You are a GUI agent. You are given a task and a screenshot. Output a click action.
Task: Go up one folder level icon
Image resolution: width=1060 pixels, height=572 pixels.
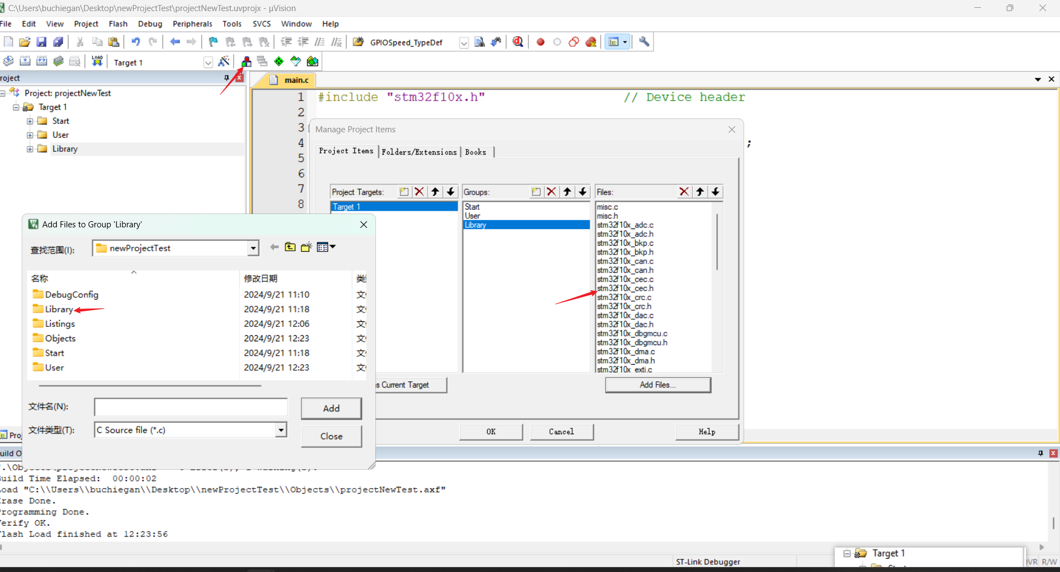(x=290, y=247)
